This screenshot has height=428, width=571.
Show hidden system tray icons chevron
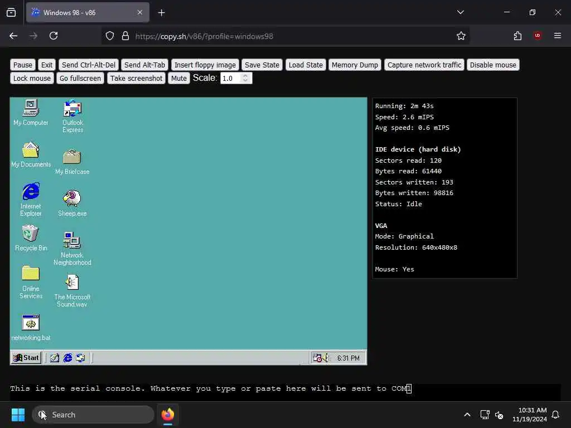(467, 415)
